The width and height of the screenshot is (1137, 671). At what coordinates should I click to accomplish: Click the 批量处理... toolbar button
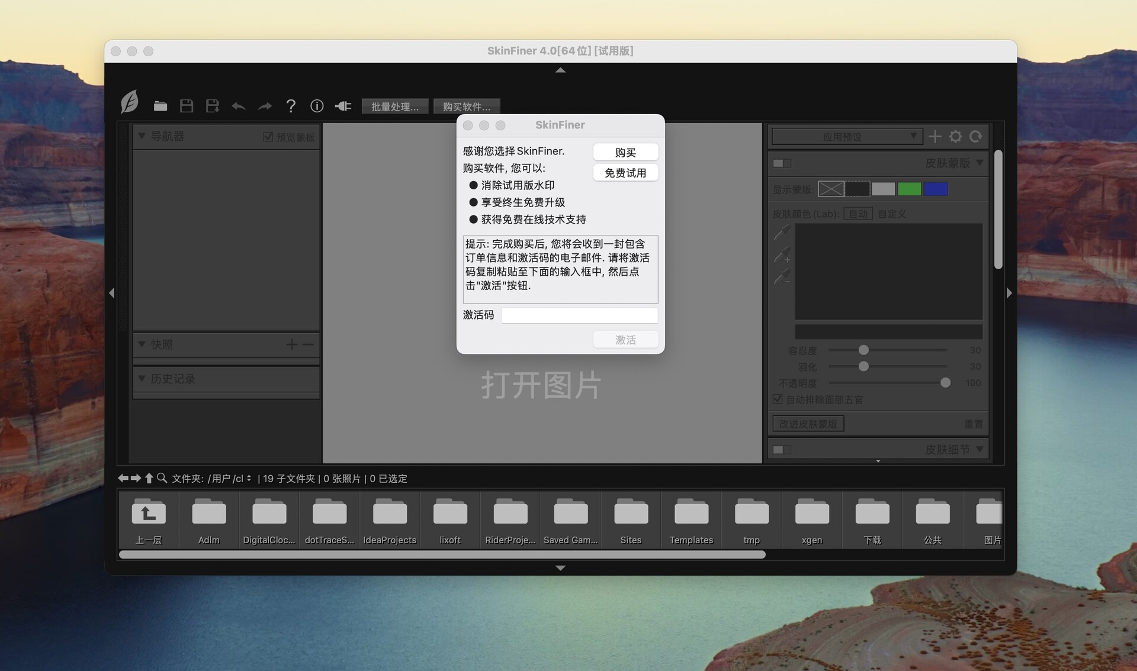395,107
